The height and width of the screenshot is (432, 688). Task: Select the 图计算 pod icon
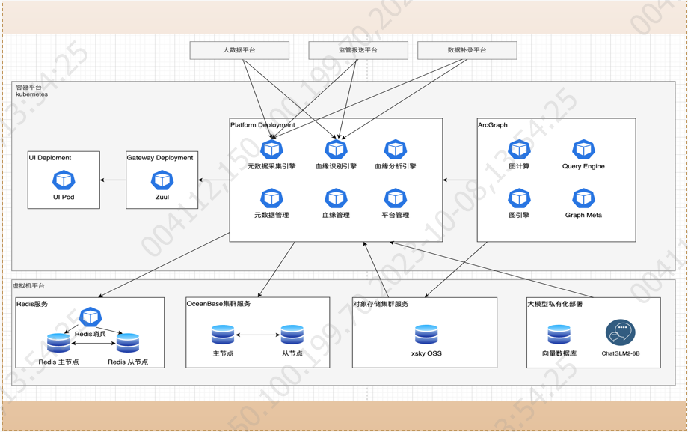520,150
